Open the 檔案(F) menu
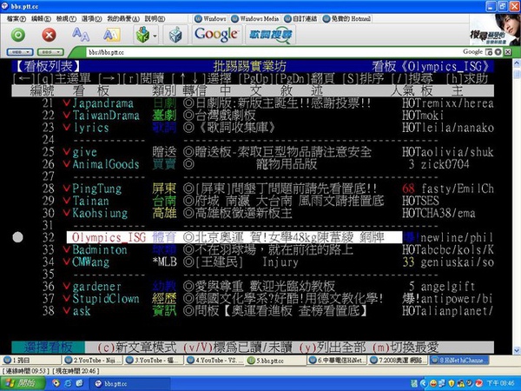This screenshot has height=391, width=521. pyautogui.click(x=16, y=18)
